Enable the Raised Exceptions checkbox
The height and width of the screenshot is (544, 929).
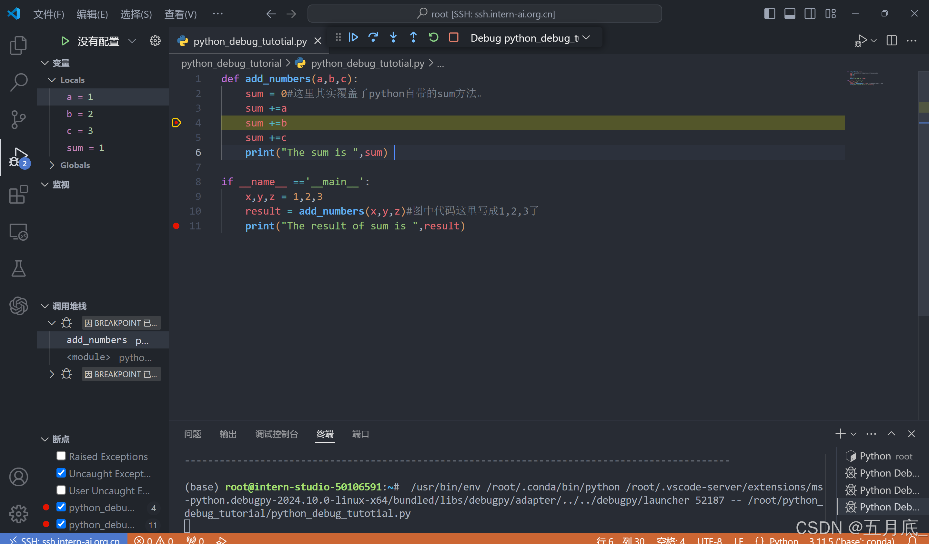click(61, 456)
